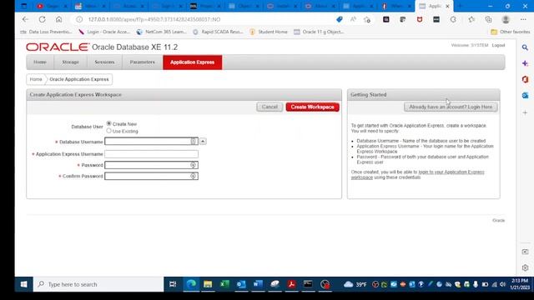
Task: Open the NetCom 365 Learn bookmark
Action: 161,32
